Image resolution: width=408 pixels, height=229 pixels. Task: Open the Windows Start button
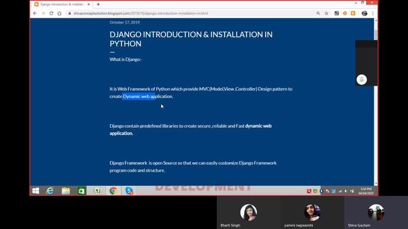(x=36, y=191)
